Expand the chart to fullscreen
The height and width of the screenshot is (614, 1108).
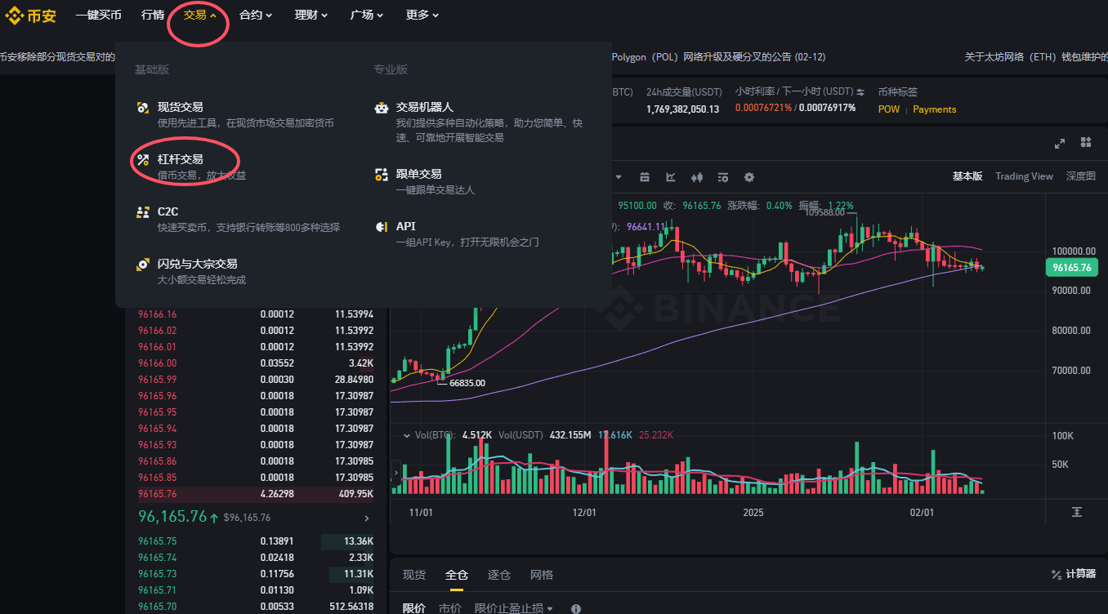[x=1060, y=143]
